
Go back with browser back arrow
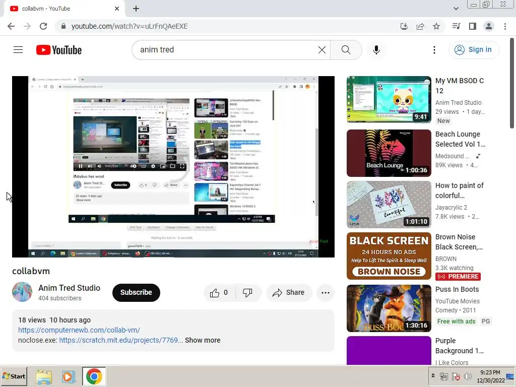pyautogui.click(x=11, y=26)
